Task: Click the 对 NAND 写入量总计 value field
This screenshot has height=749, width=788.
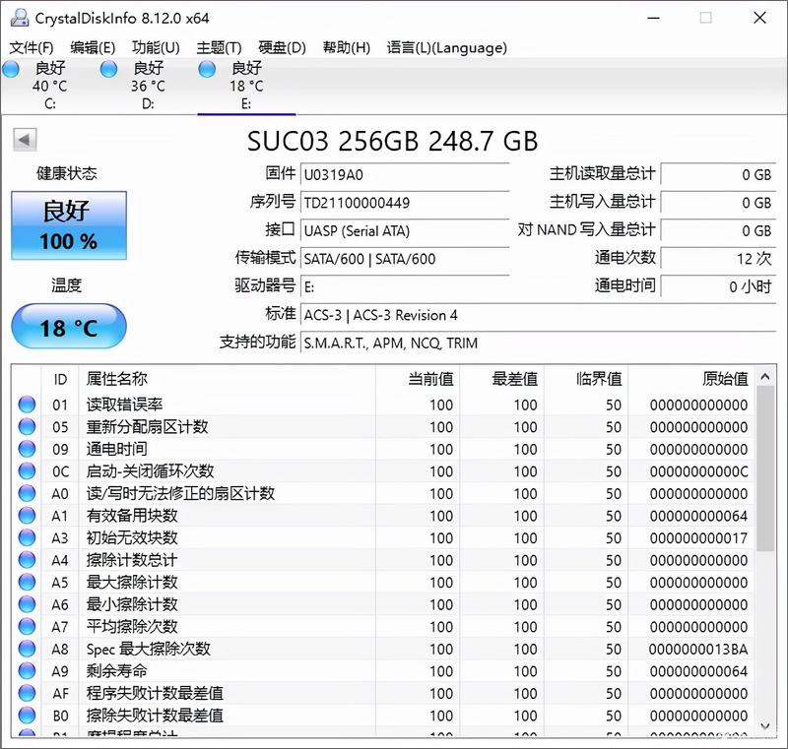Action: [719, 231]
